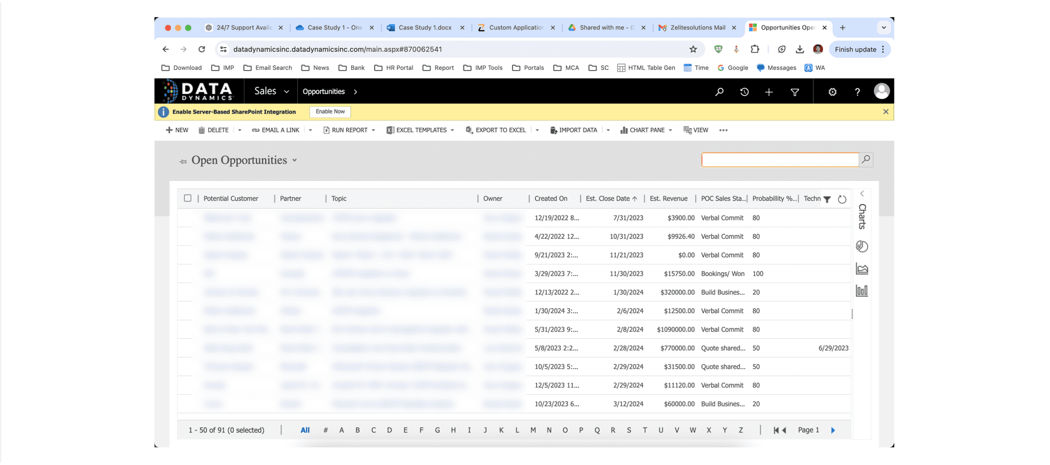Refresh the opportunities grid
Viewport: 1050px width, 465px height.
tap(842, 199)
